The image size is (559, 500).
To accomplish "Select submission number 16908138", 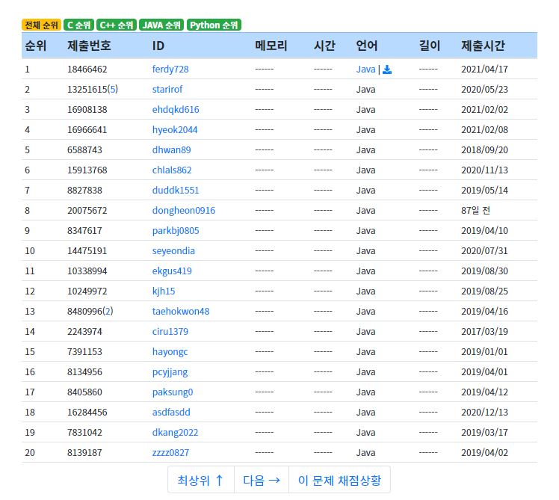I will [x=87, y=109].
